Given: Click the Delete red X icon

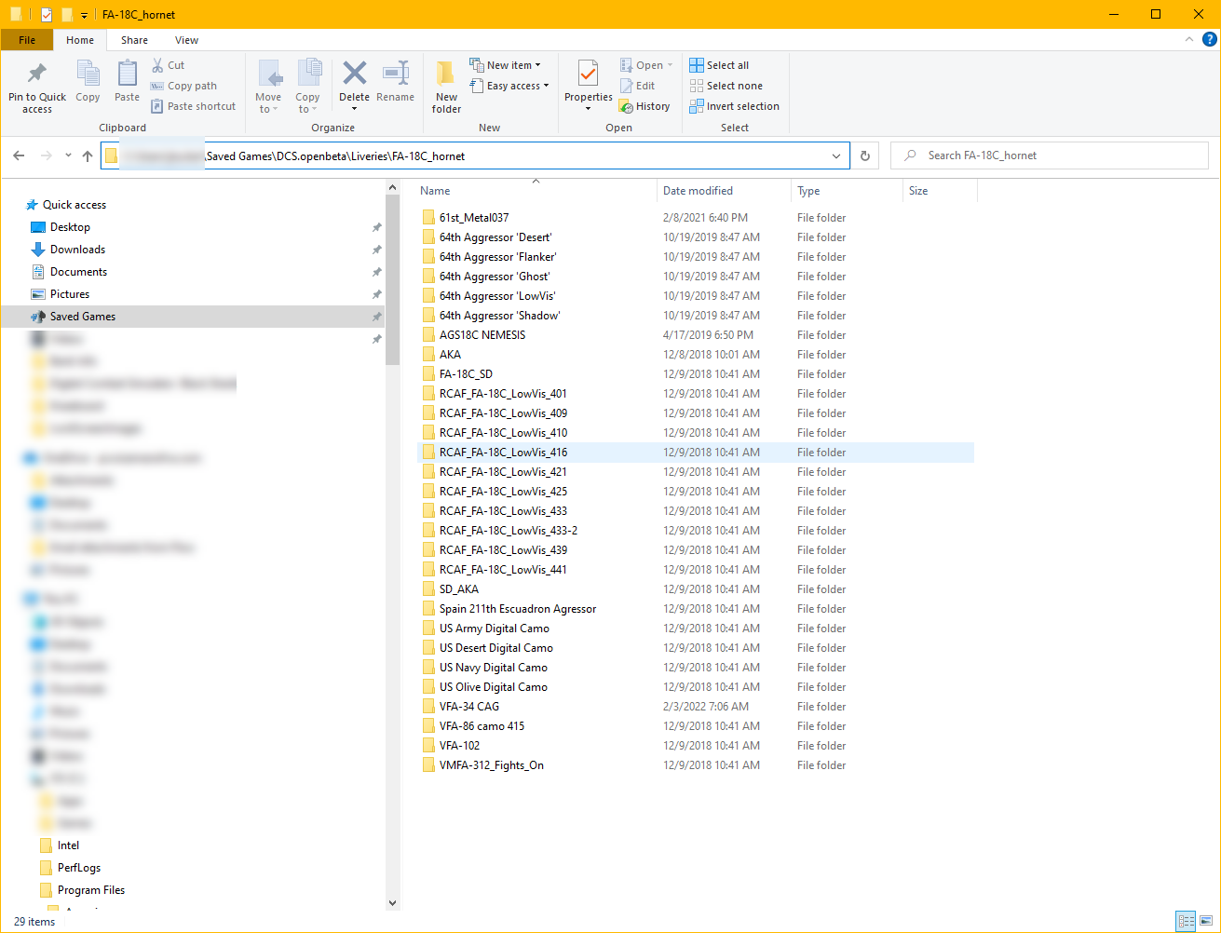Looking at the screenshot, I should 354,73.
